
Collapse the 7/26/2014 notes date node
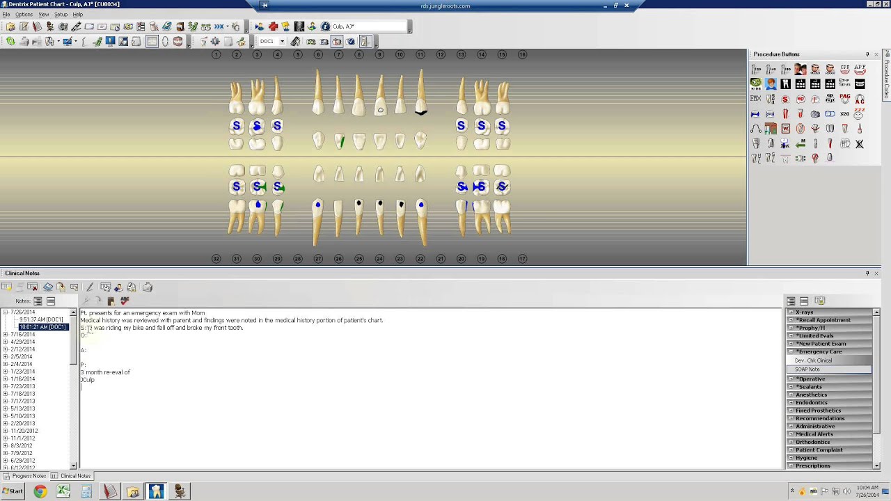point(5,312)
